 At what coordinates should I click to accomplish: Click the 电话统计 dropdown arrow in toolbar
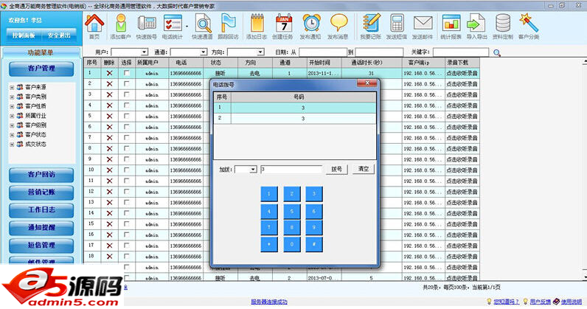[x=187, y=27]
